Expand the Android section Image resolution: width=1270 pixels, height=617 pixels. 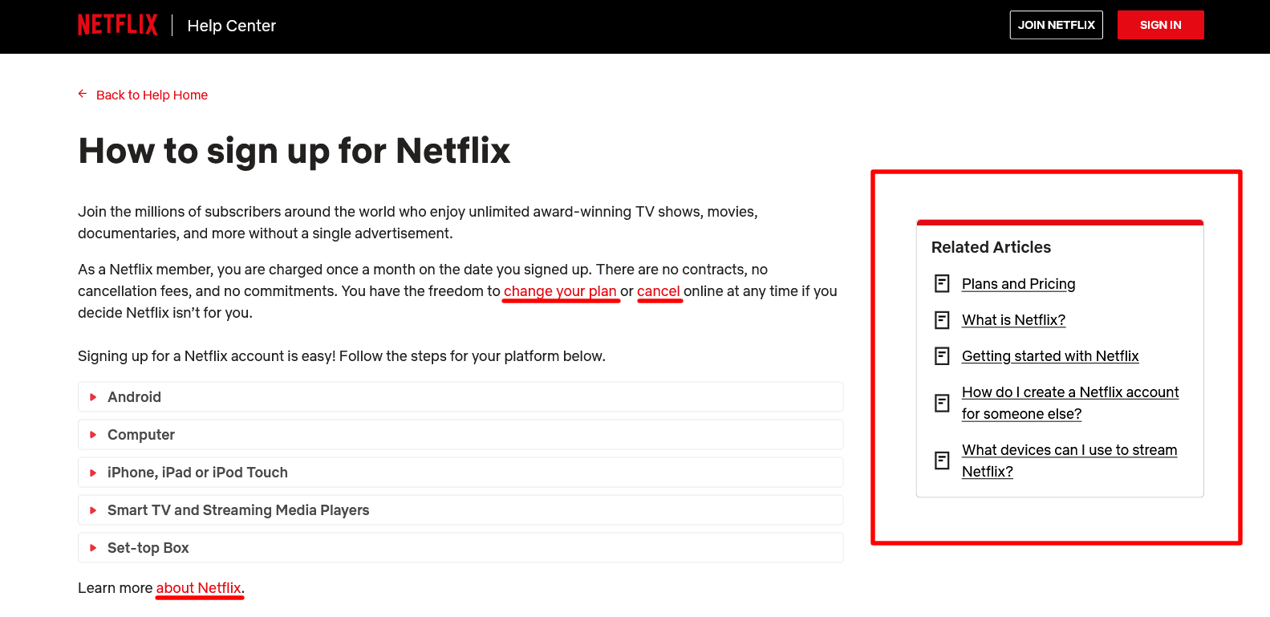pyautogui.click(x=134, y=397)
